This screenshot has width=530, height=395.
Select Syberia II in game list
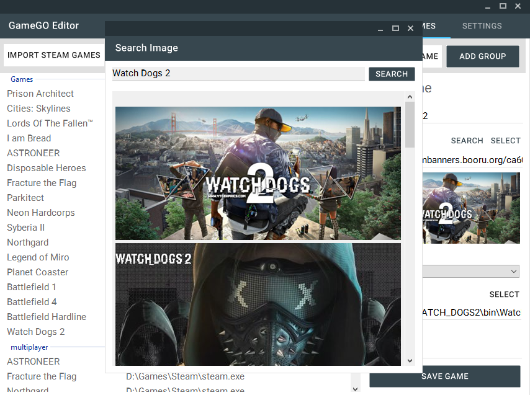(x=25, y=227)
